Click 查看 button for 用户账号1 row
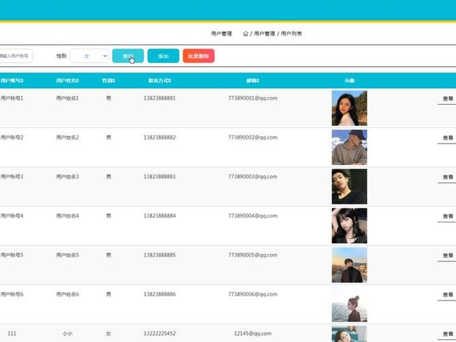The width and height of the screenshot is (456, 342). click(x=448, y=99)
